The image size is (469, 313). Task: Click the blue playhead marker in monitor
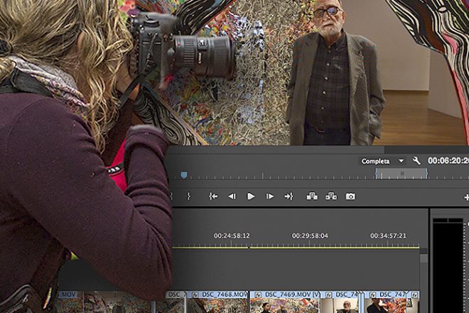[x=184, y=175]
